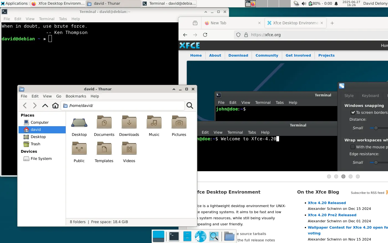The image size is (388, 243).
Task: Click the Thunar home folder toolbar icon
Action: [x=55, y=105]
